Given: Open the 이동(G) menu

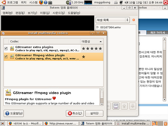Looking at the screenshot, I should click(x=45, y=13).
